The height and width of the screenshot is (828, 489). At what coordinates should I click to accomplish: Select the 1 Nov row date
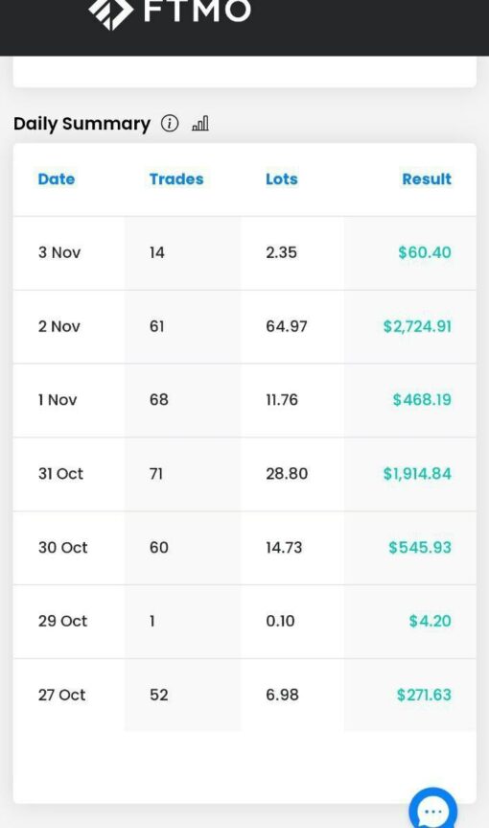tap(58, 400)
